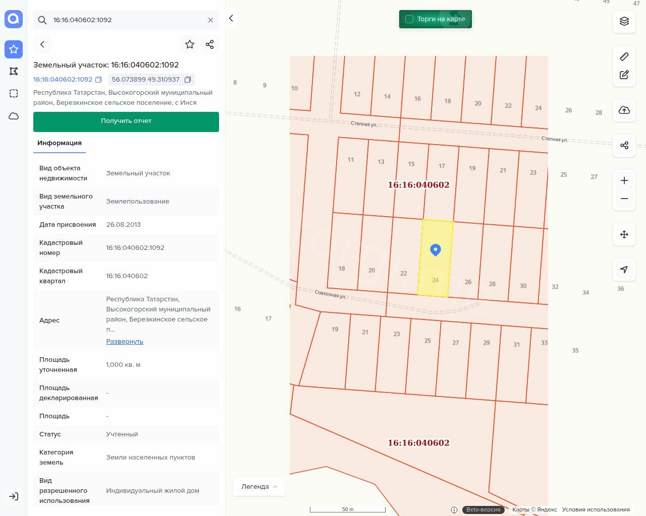
Task: Expand the 'Легенда' panel
Action: [259, 487]
